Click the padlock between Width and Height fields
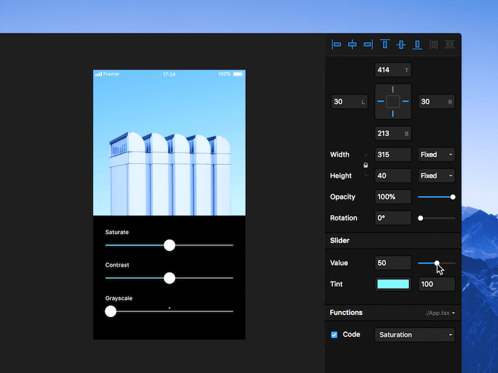The width and height of the screenshot is (498, 373). (x=366, y=165)
